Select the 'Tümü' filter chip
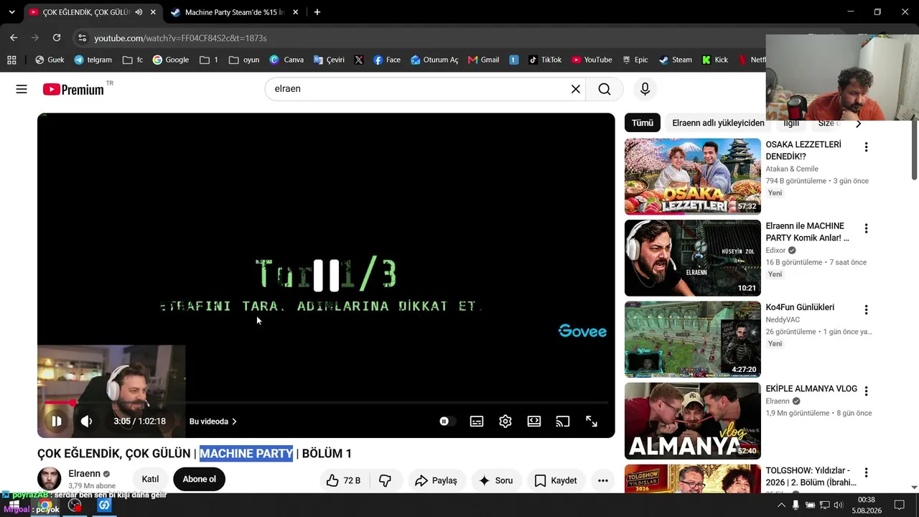 [643, 123]
